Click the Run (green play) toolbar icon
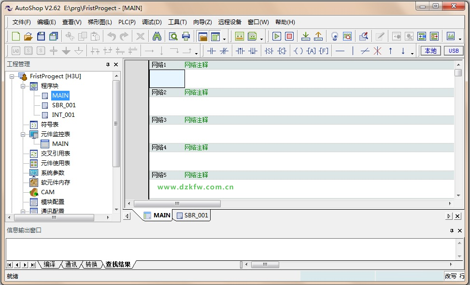 pos(277,36)
